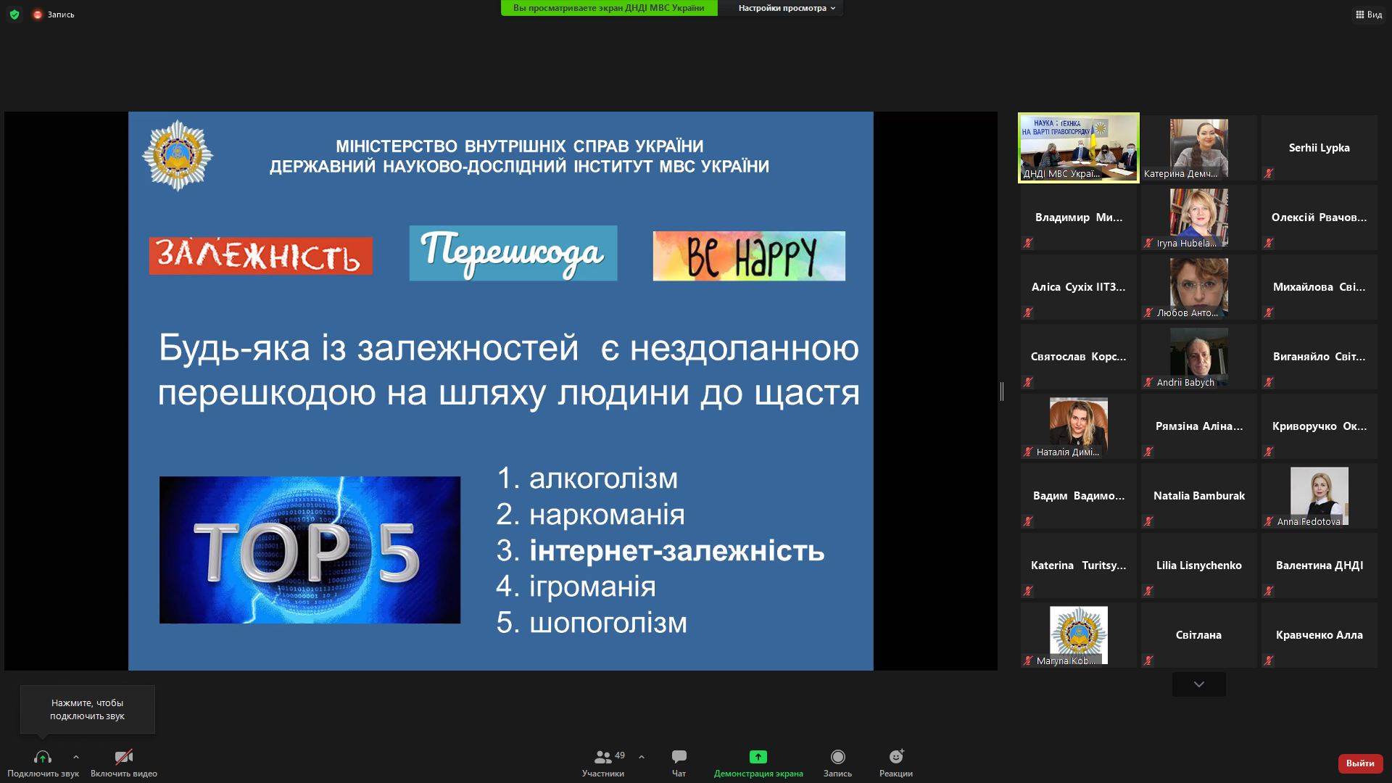Expand audio options arrow next to headphones
The image size is (1392, 783).
(x=76, y=757)
